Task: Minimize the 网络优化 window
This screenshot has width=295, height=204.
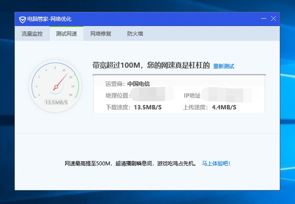Action: 264,18
